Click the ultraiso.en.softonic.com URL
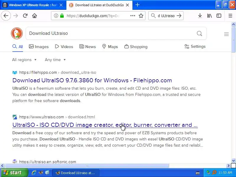This screenshot has width=236, height=177. click(47, 162)
